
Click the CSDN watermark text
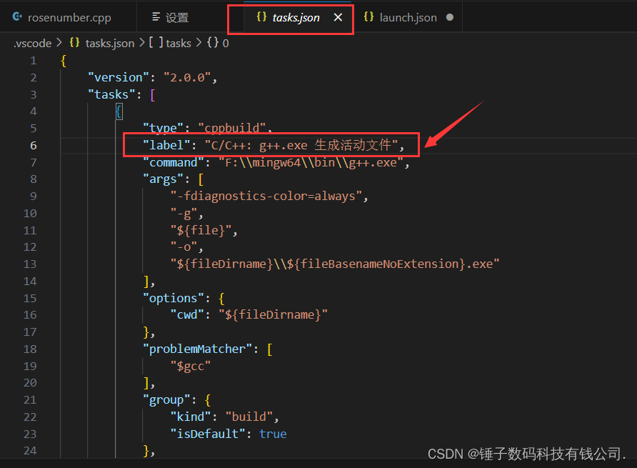(526, 453)
